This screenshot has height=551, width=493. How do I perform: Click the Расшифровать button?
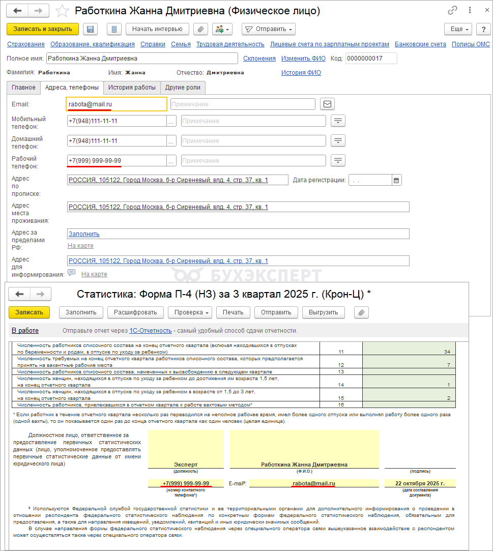point(135,312)
